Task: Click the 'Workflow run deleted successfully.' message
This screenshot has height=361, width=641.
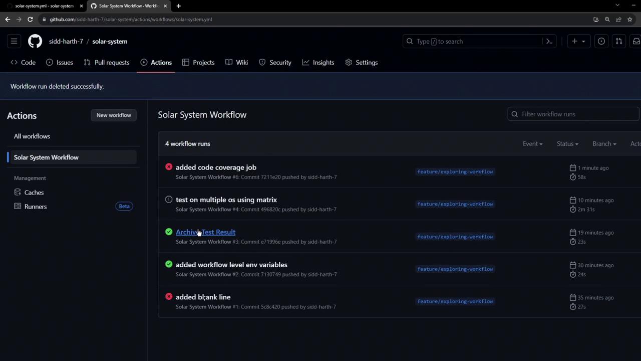Action: pos(57,86)
